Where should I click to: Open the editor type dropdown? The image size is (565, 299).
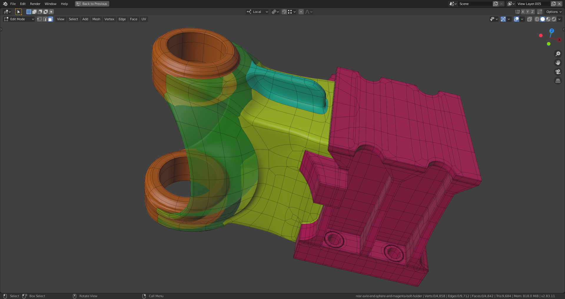coord(7,12)
